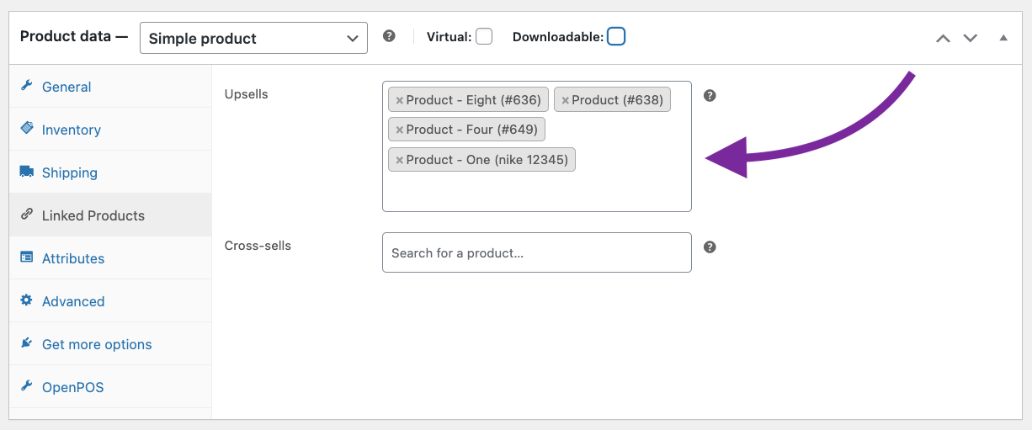Tick the Downloadable checkbox

click(x=616, y=37)
